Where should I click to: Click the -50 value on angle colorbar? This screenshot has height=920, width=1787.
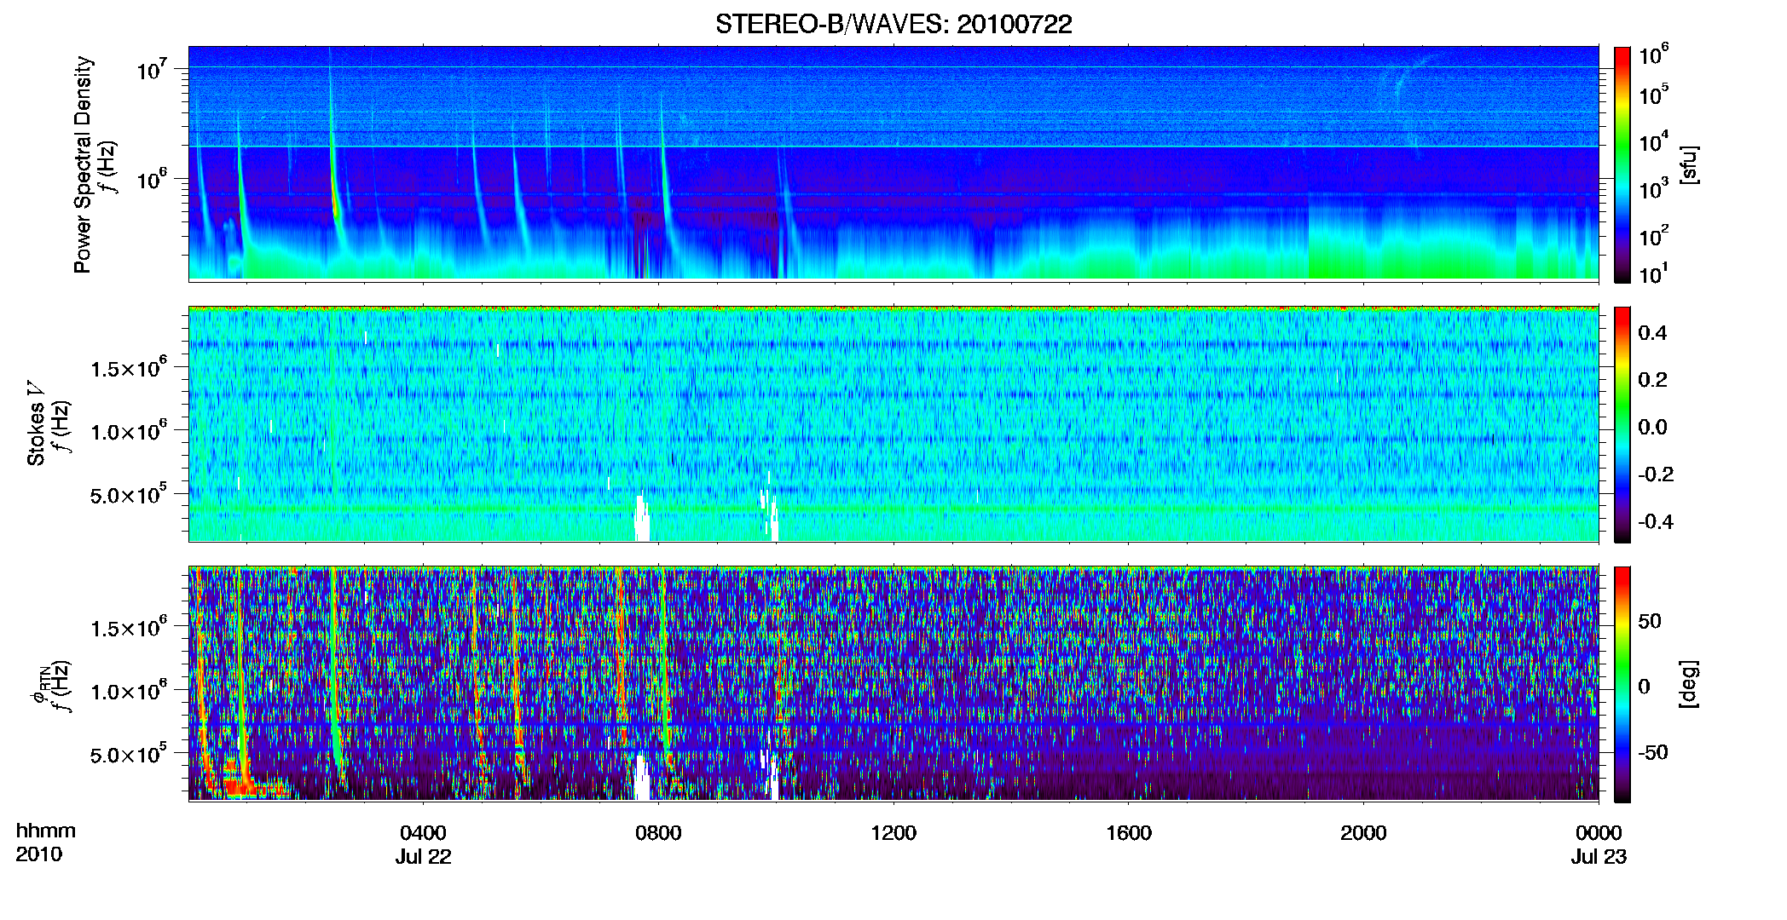pos(1651,753)
